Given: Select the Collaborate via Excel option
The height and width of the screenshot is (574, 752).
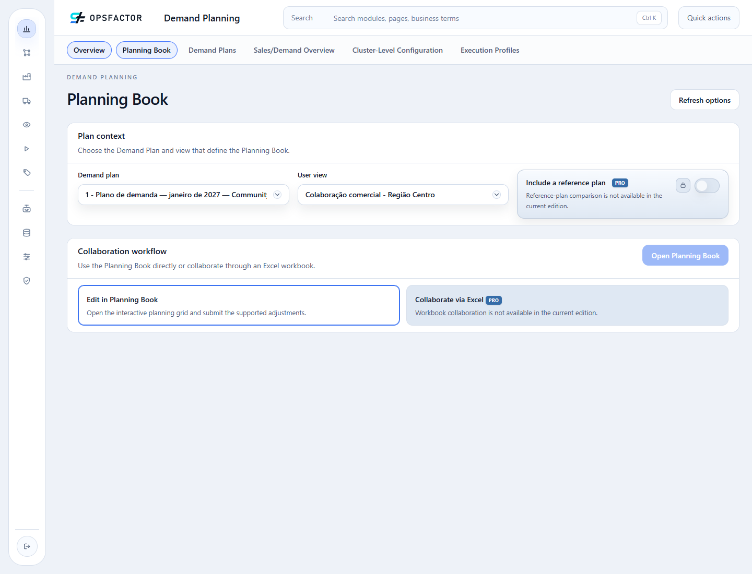Looking at the screenshot, I should tap(567, 305).
